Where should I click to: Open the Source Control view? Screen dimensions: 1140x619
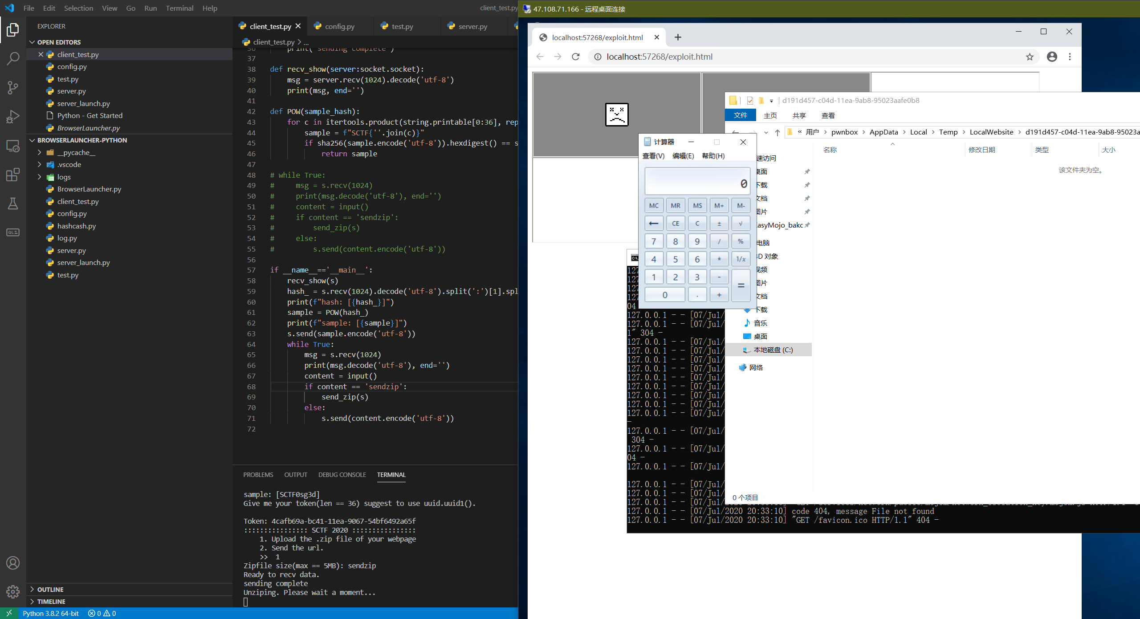click(x=13, y=87)
